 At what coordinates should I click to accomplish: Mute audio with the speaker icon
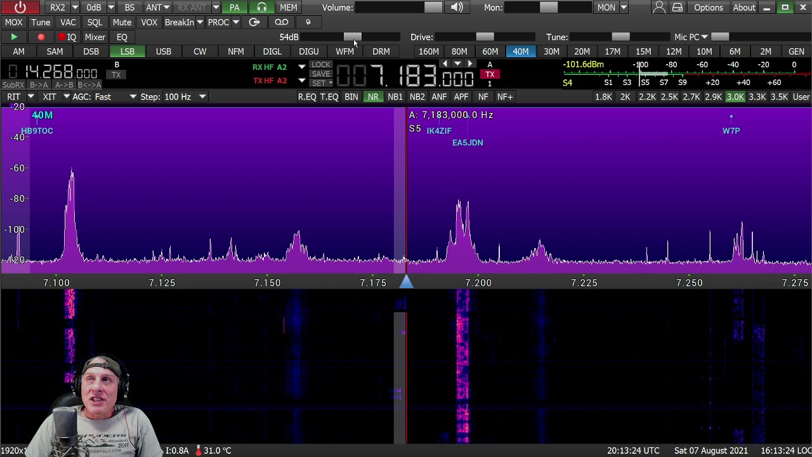tap(457, 8)
